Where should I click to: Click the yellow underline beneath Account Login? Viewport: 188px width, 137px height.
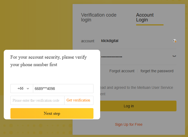pos(150,25)
